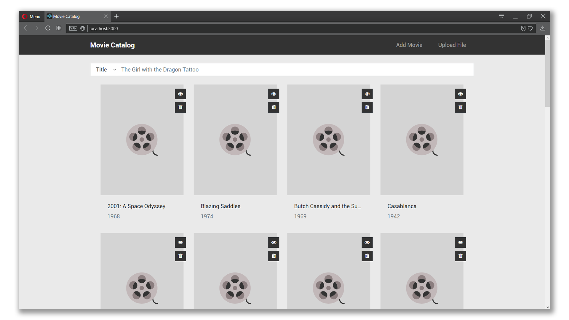Open the ad blocker shield icon

tap(523, 28)
